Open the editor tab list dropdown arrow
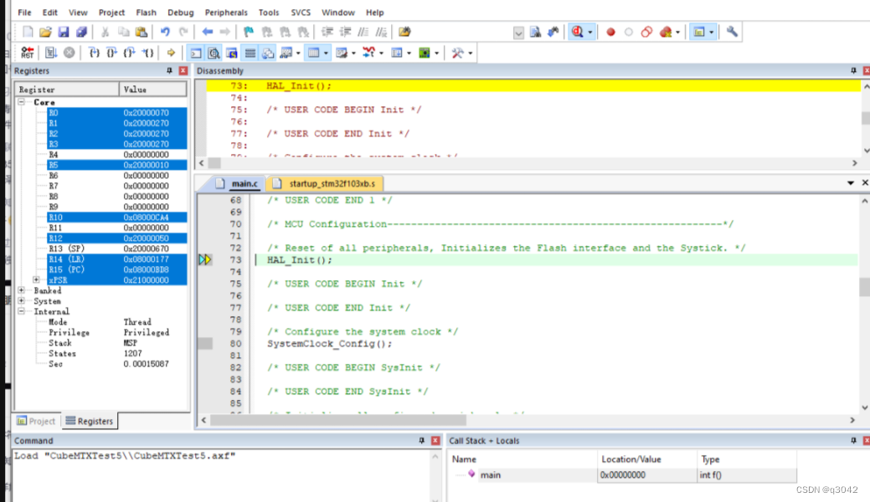This screenshot has width=870, height=502. [x=851, y=182]
